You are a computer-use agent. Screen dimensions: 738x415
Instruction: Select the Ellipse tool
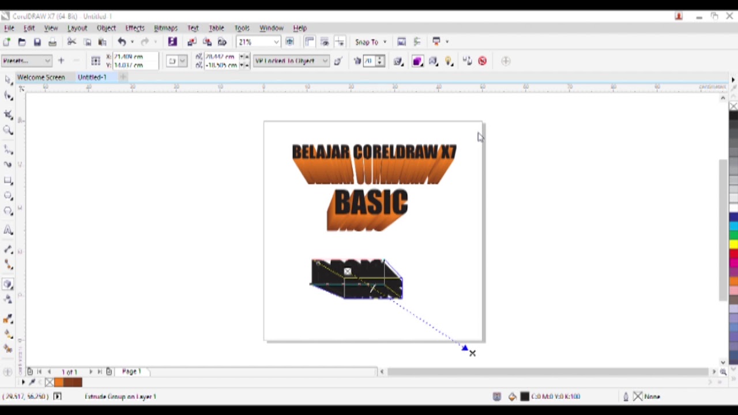click(x=8, y=197)
